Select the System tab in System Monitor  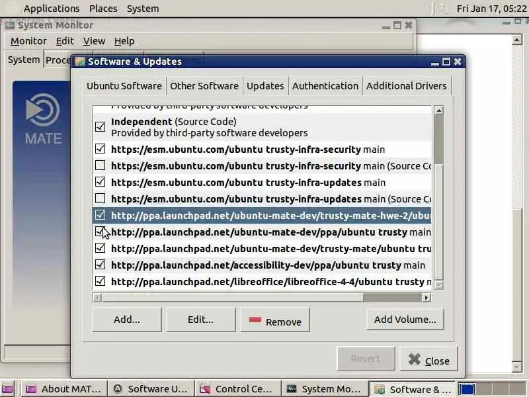click(x=24, y=60)
